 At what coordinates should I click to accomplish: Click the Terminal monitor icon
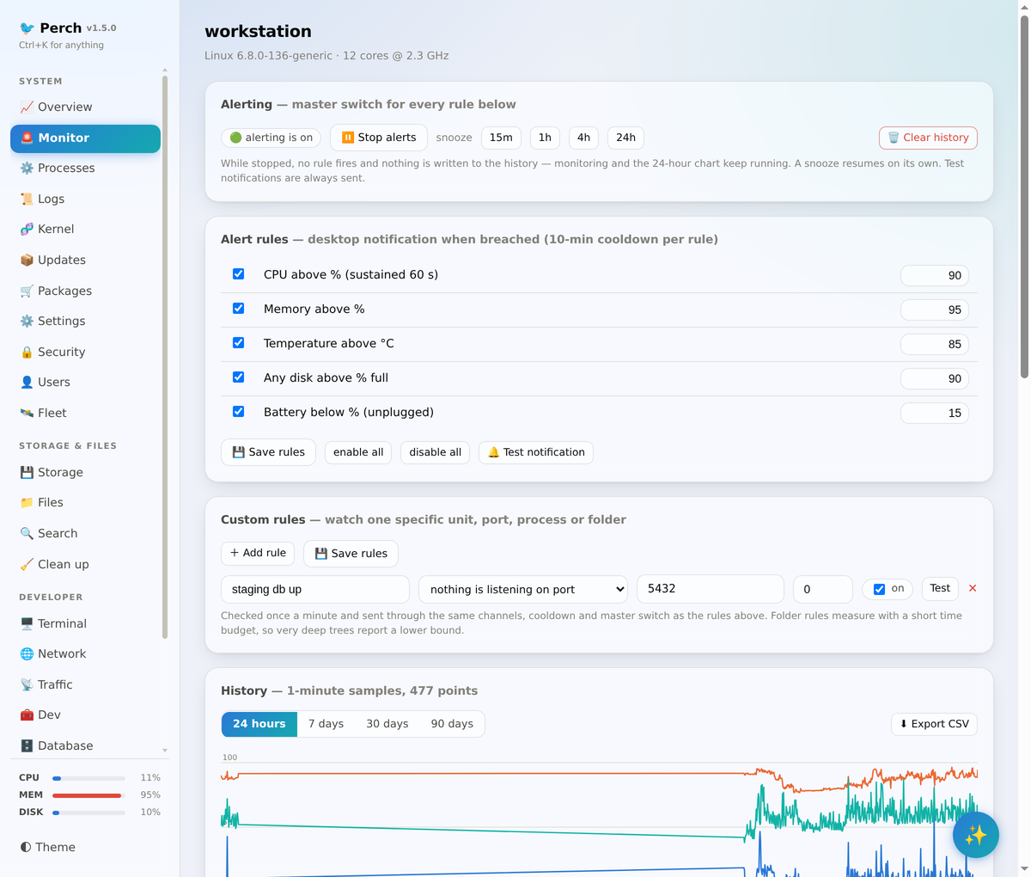click(27, 623)
